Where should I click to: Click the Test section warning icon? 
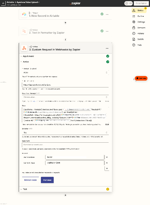[108, 189]
